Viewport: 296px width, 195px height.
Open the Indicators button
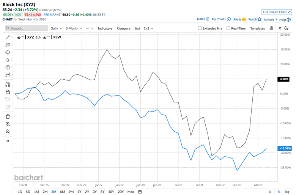pos(105,28)
